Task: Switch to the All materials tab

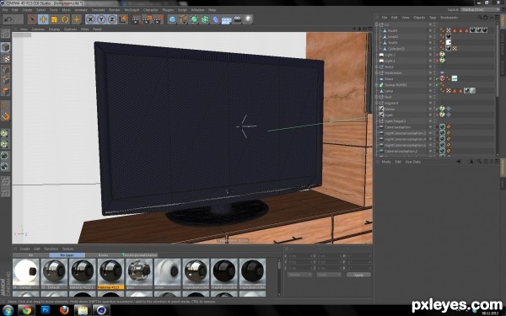Action: pos(30,255)
